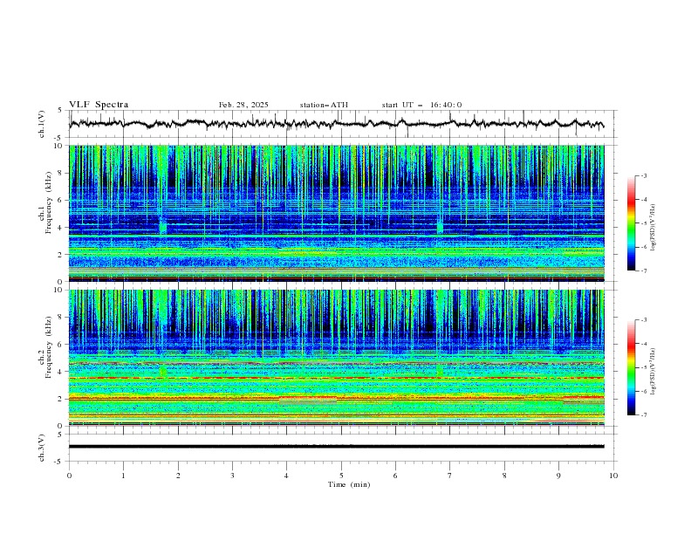Click the "ch.3(V)" axis label

tap(42, 448)
